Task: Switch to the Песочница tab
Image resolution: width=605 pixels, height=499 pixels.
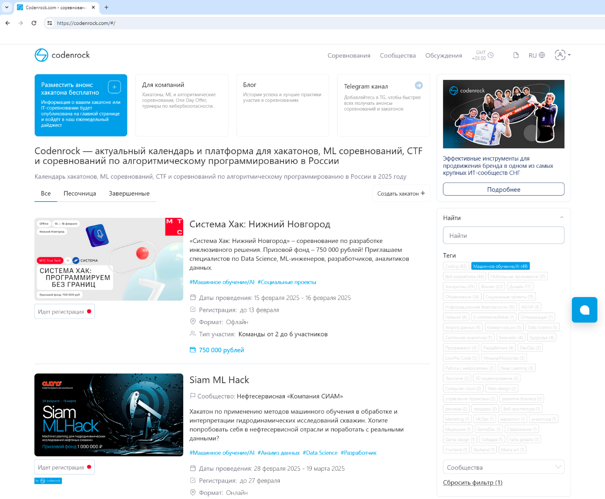Action: [x=80, y=194]
